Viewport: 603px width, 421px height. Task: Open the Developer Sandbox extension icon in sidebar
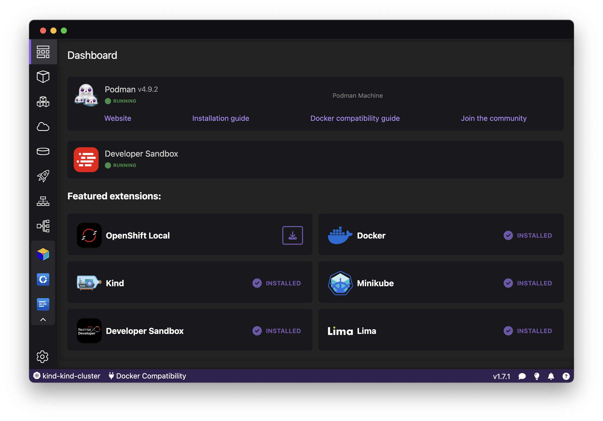pos(43,304)
